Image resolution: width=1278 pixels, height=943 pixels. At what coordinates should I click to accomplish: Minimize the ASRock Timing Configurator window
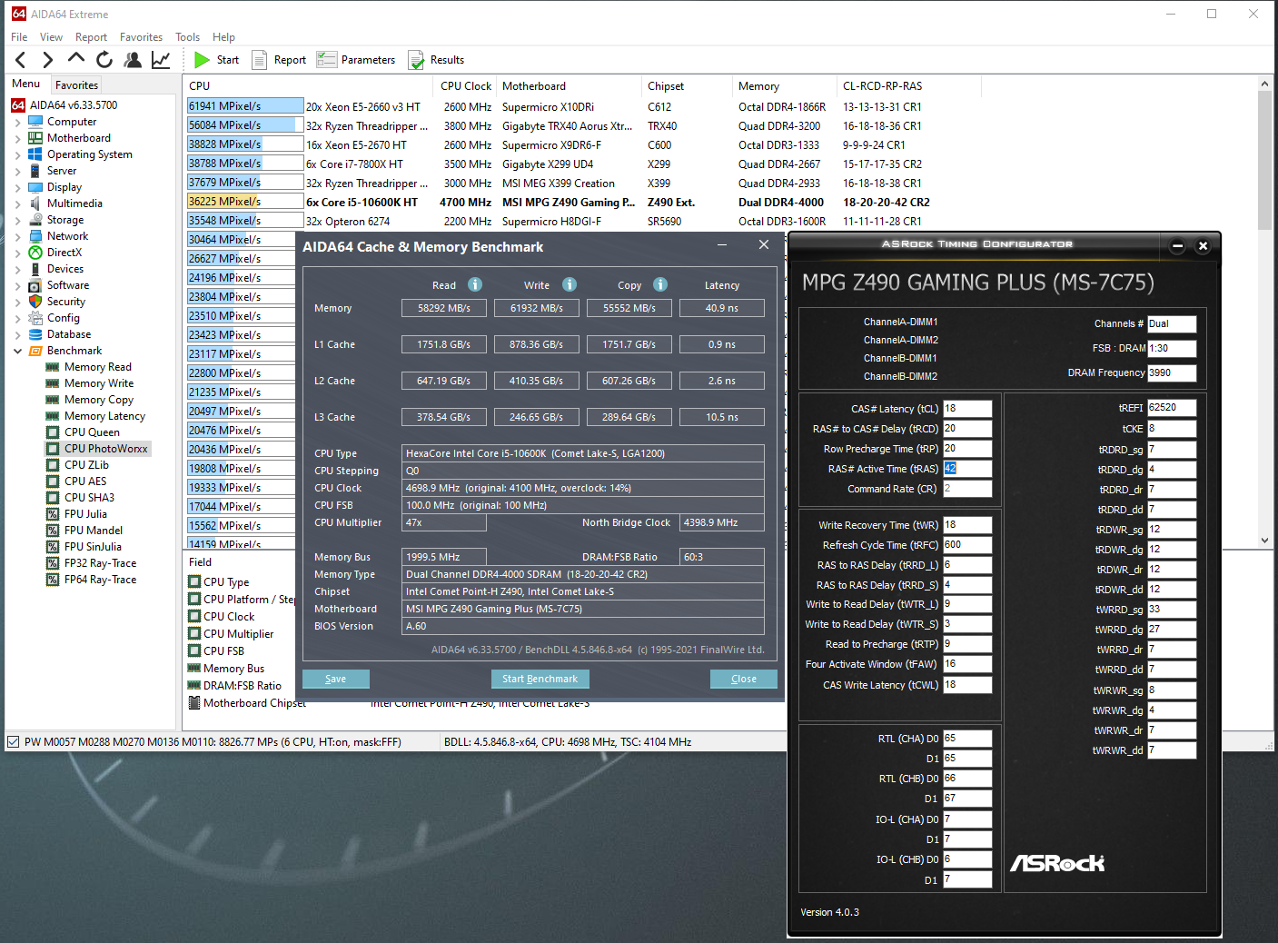pyautogui.click(x=1177, y=245)
